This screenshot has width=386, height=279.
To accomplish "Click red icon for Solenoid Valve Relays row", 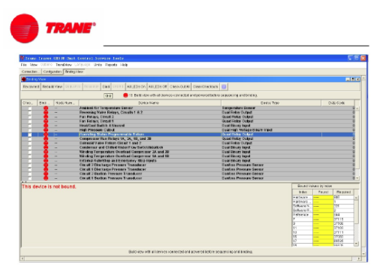I will coord(46,143).
